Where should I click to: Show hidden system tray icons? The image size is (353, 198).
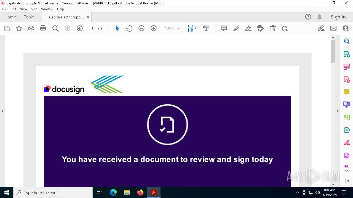(297, 193)
